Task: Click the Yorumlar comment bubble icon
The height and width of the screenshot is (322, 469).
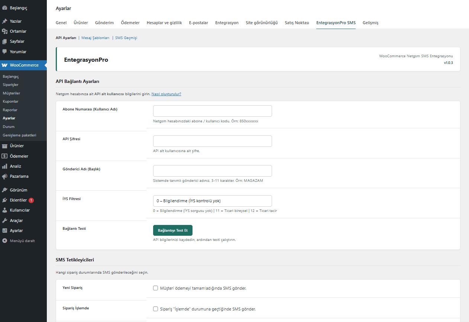Action: [x=4, y=52]
